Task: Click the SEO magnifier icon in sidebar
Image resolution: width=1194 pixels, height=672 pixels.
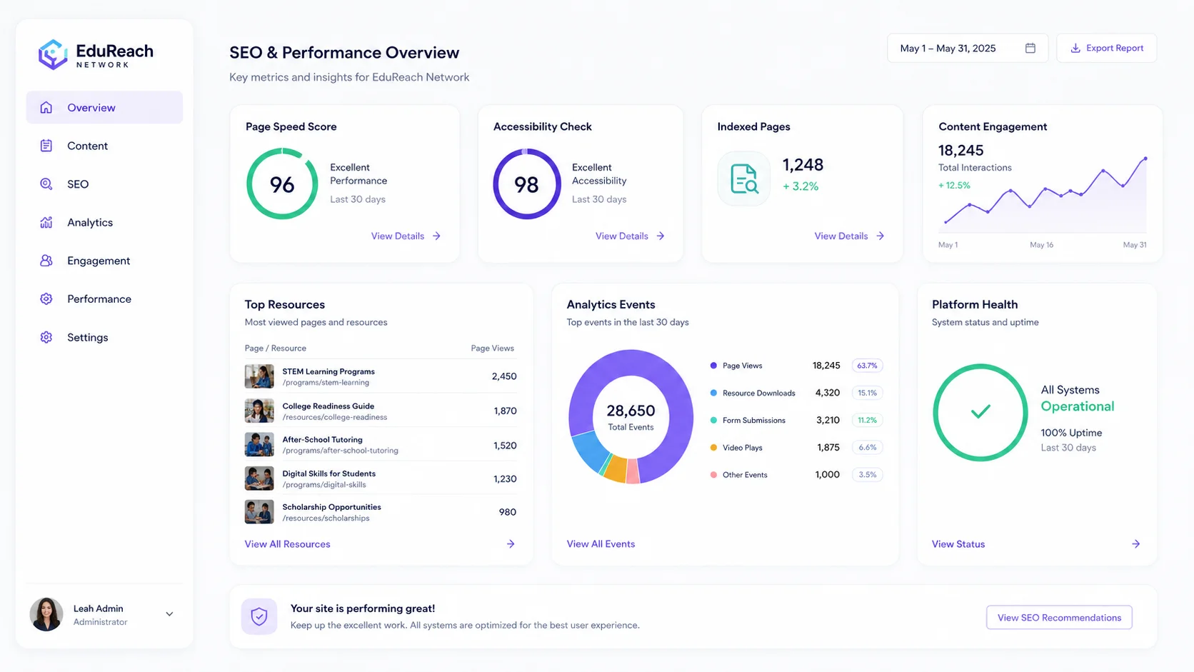Action: click(46, 184)
